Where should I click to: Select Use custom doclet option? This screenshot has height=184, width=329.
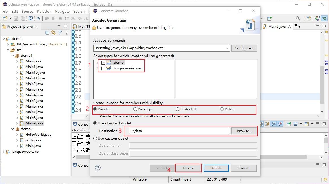click(95, 139)
